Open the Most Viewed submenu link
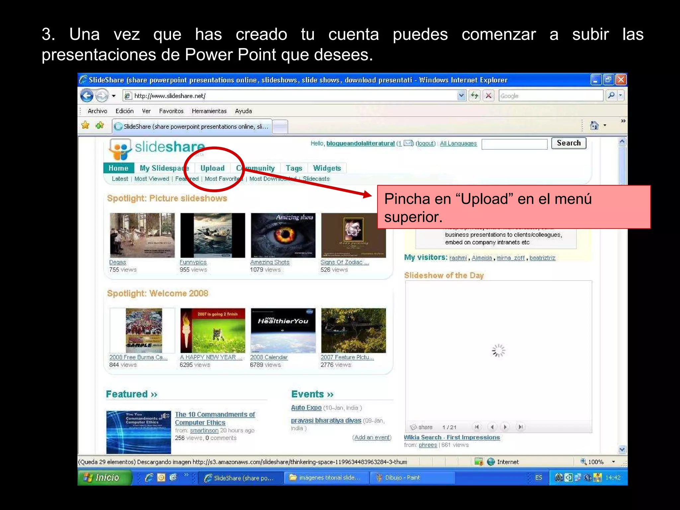This screenshot has width=680, height=510. [x=152, y=179]
